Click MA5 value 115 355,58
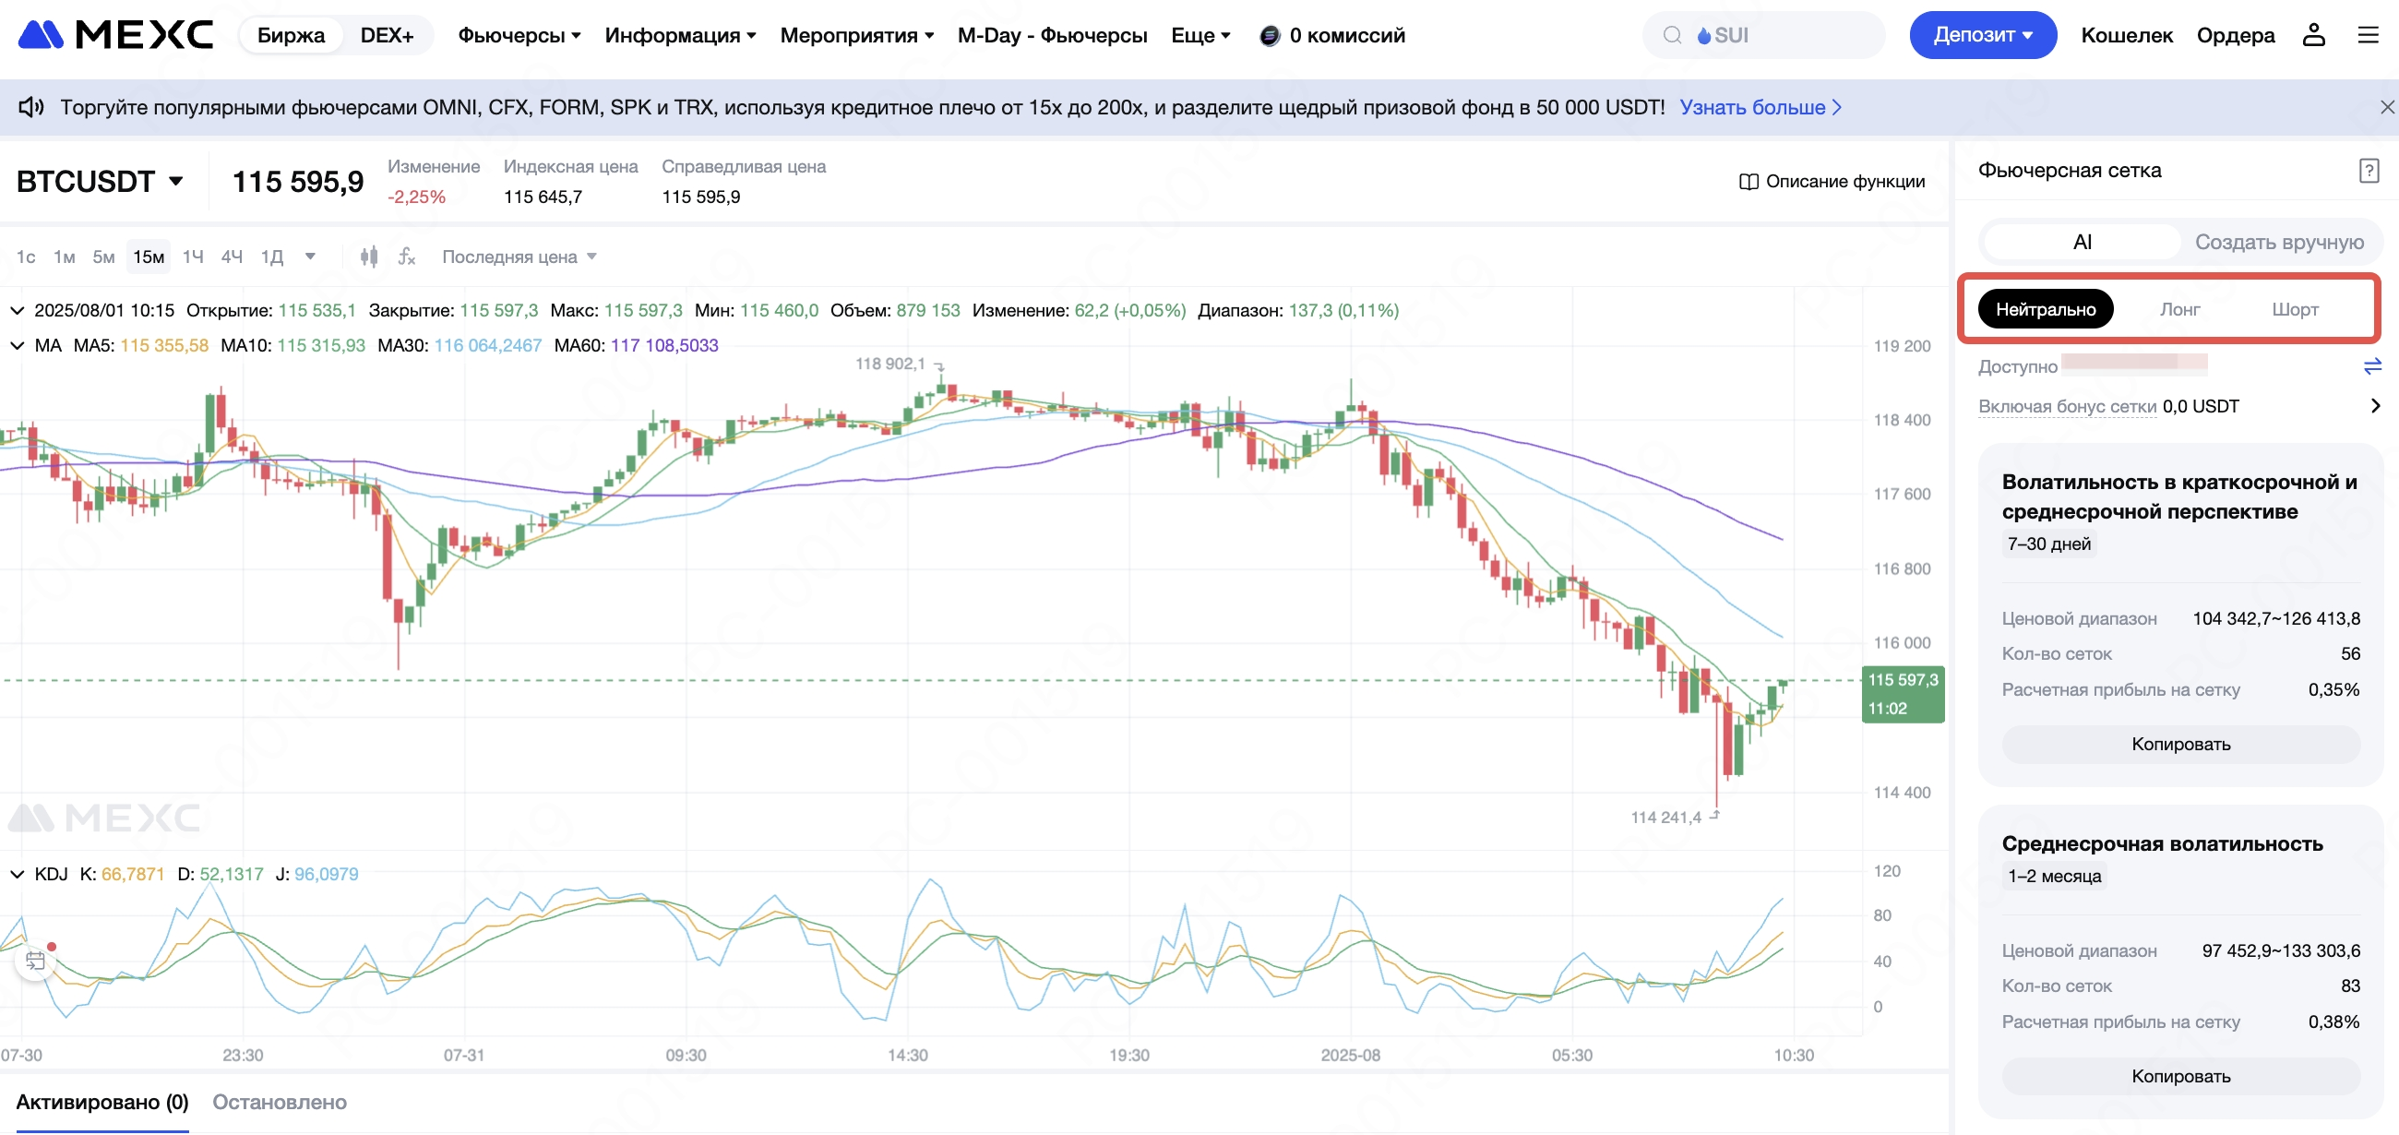The height and width of the screenshot is (1135, 2399). pos(164,345)
